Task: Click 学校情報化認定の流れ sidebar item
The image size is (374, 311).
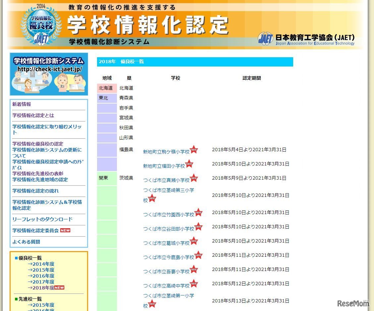Action: pyautogui.click(x=35, y=191)
